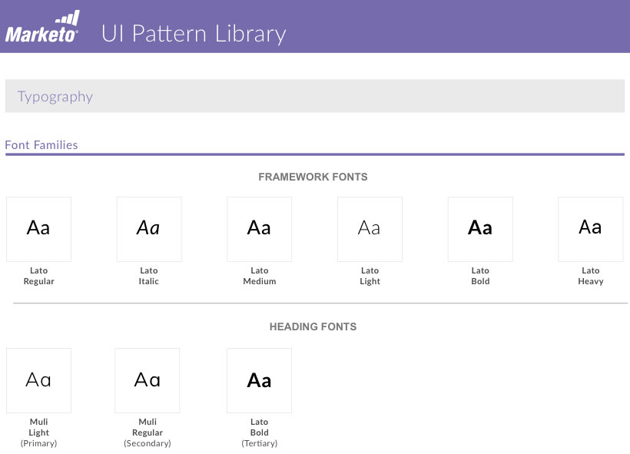Choose the Muli Regular secondary heading tile

(148, 380)
